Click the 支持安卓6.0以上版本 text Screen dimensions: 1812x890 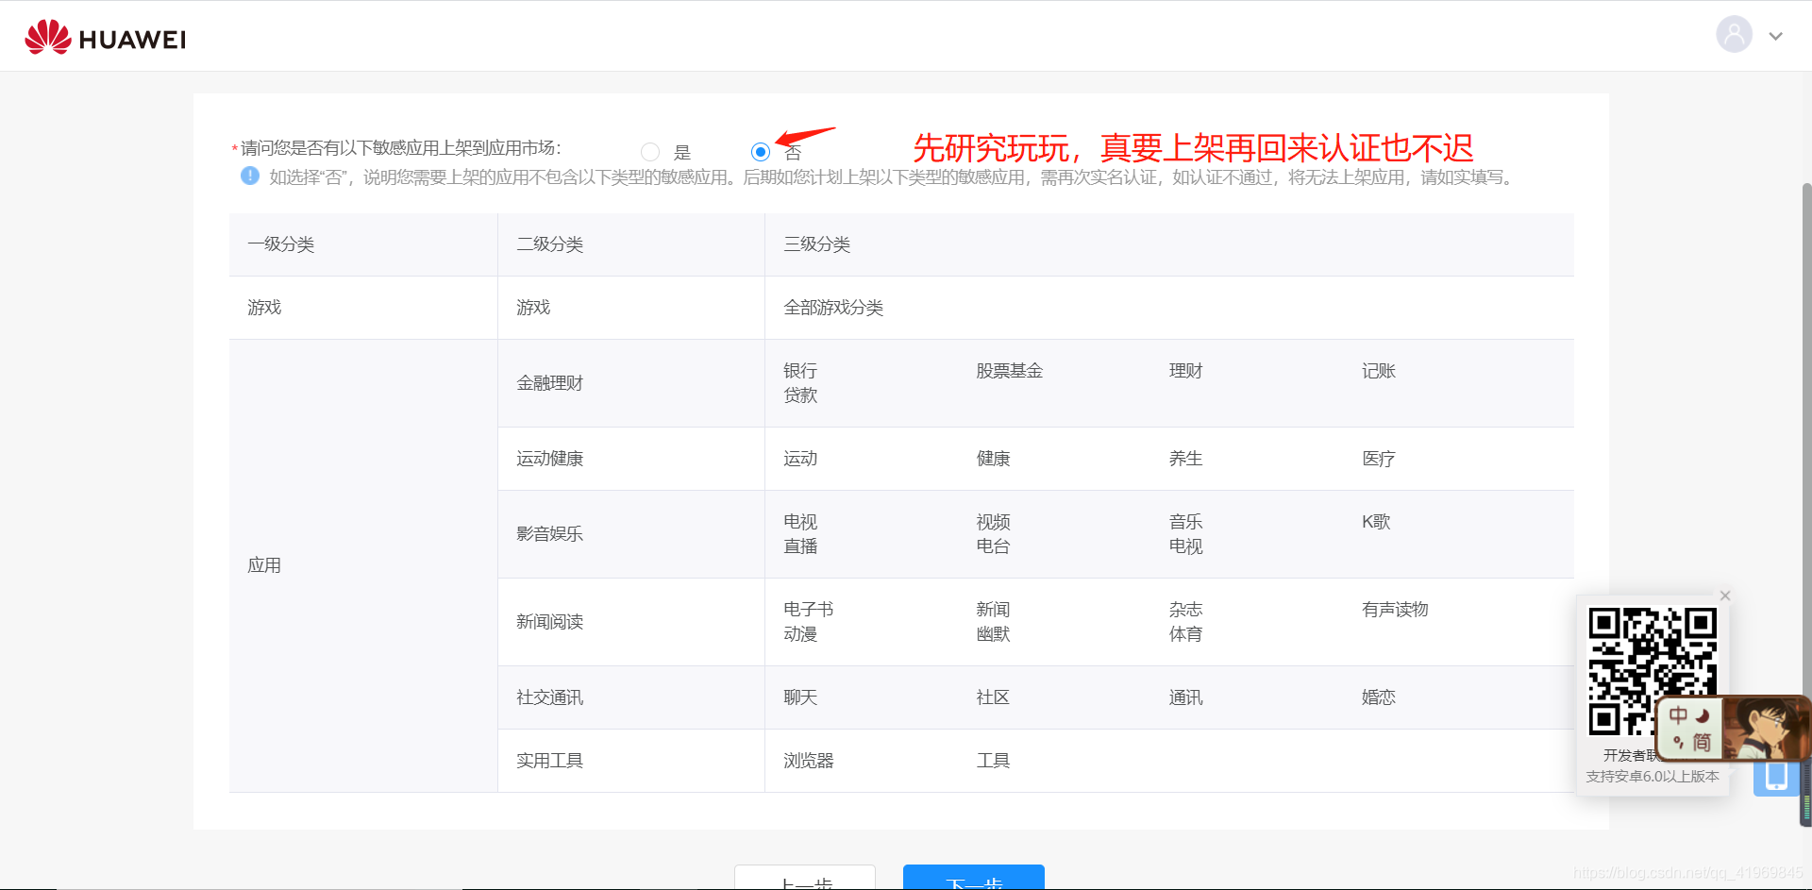pyautogui.click(x=1653, y=776)
